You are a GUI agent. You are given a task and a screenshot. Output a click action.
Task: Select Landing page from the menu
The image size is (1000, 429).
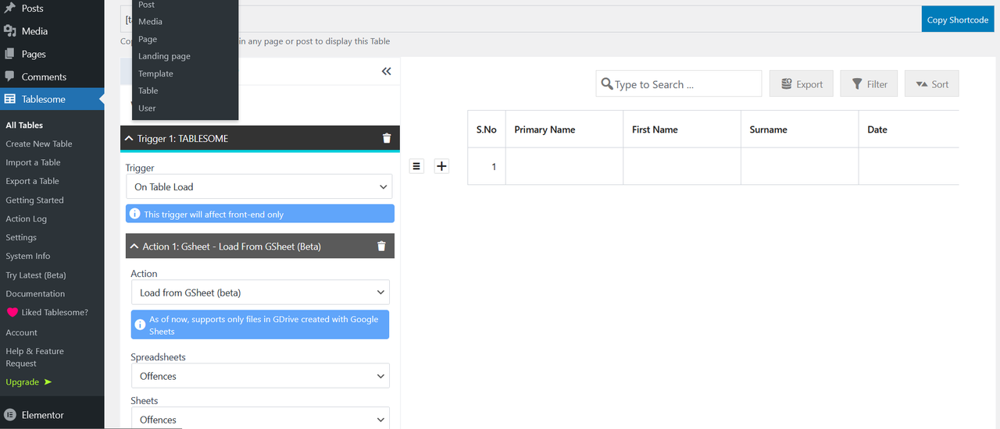click(x=185, y=56)
